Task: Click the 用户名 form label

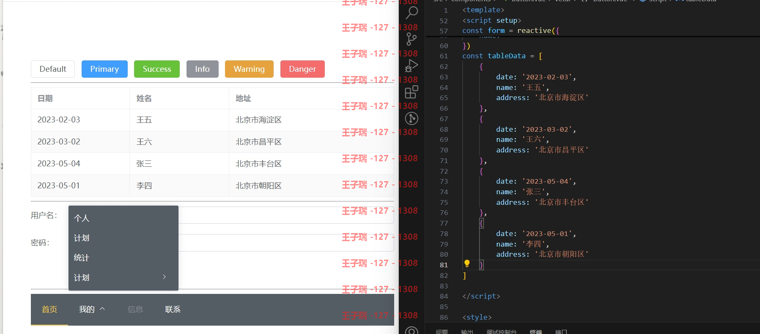Action: point(44,215)
